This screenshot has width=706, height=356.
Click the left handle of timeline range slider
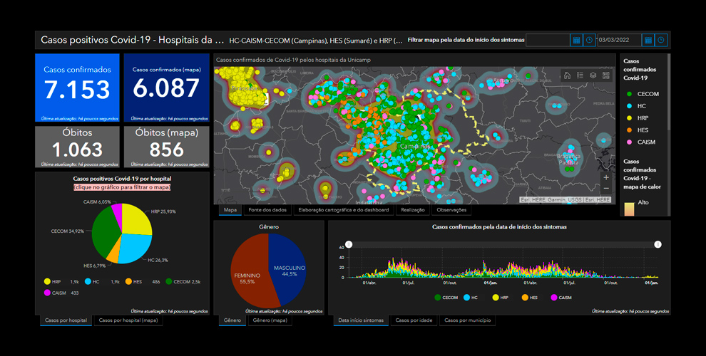click(348, 244)
